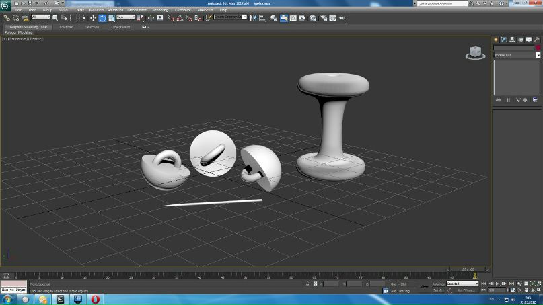The image size is (543, 305).
Task: Click the Play Animation button
Action: tap(498, 284)
